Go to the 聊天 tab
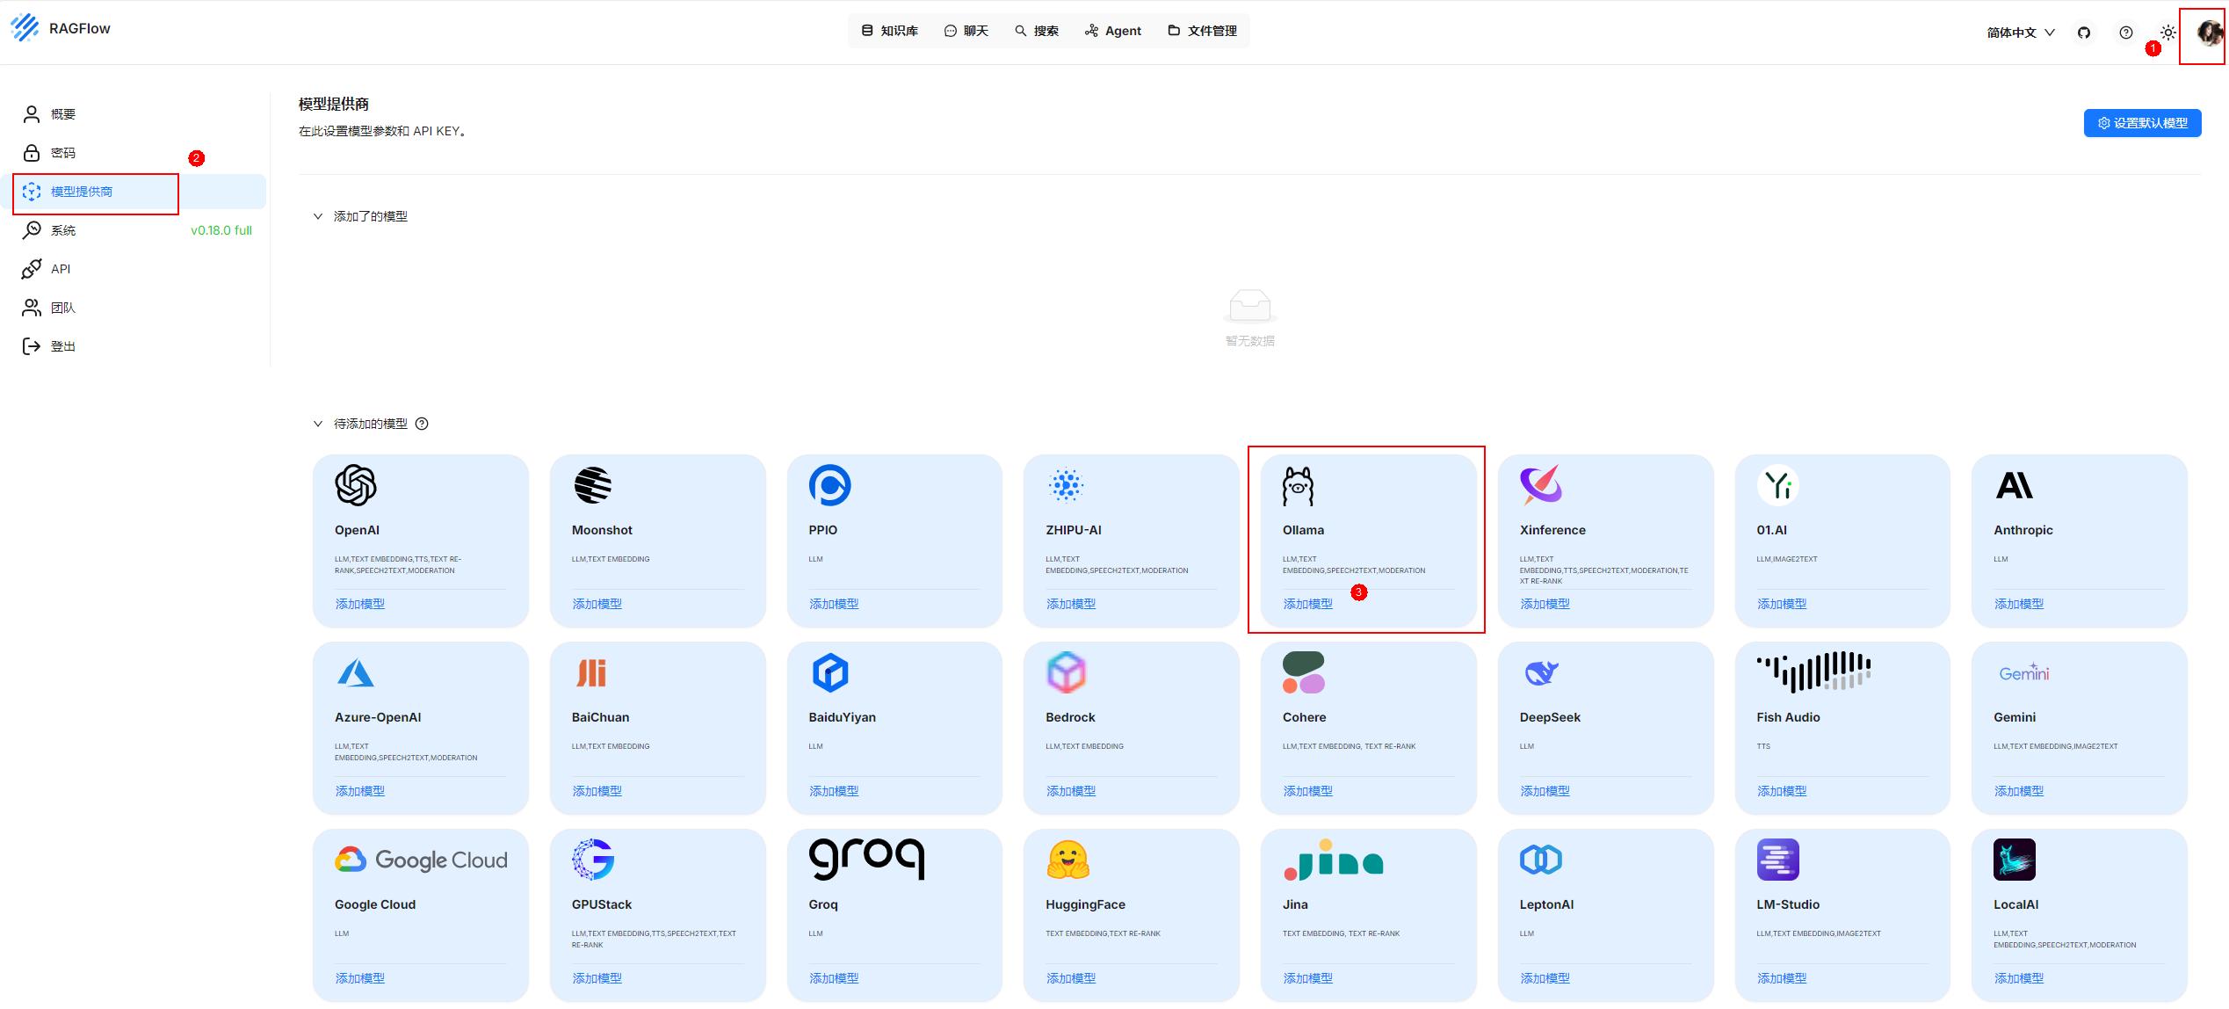 (966, 31)
